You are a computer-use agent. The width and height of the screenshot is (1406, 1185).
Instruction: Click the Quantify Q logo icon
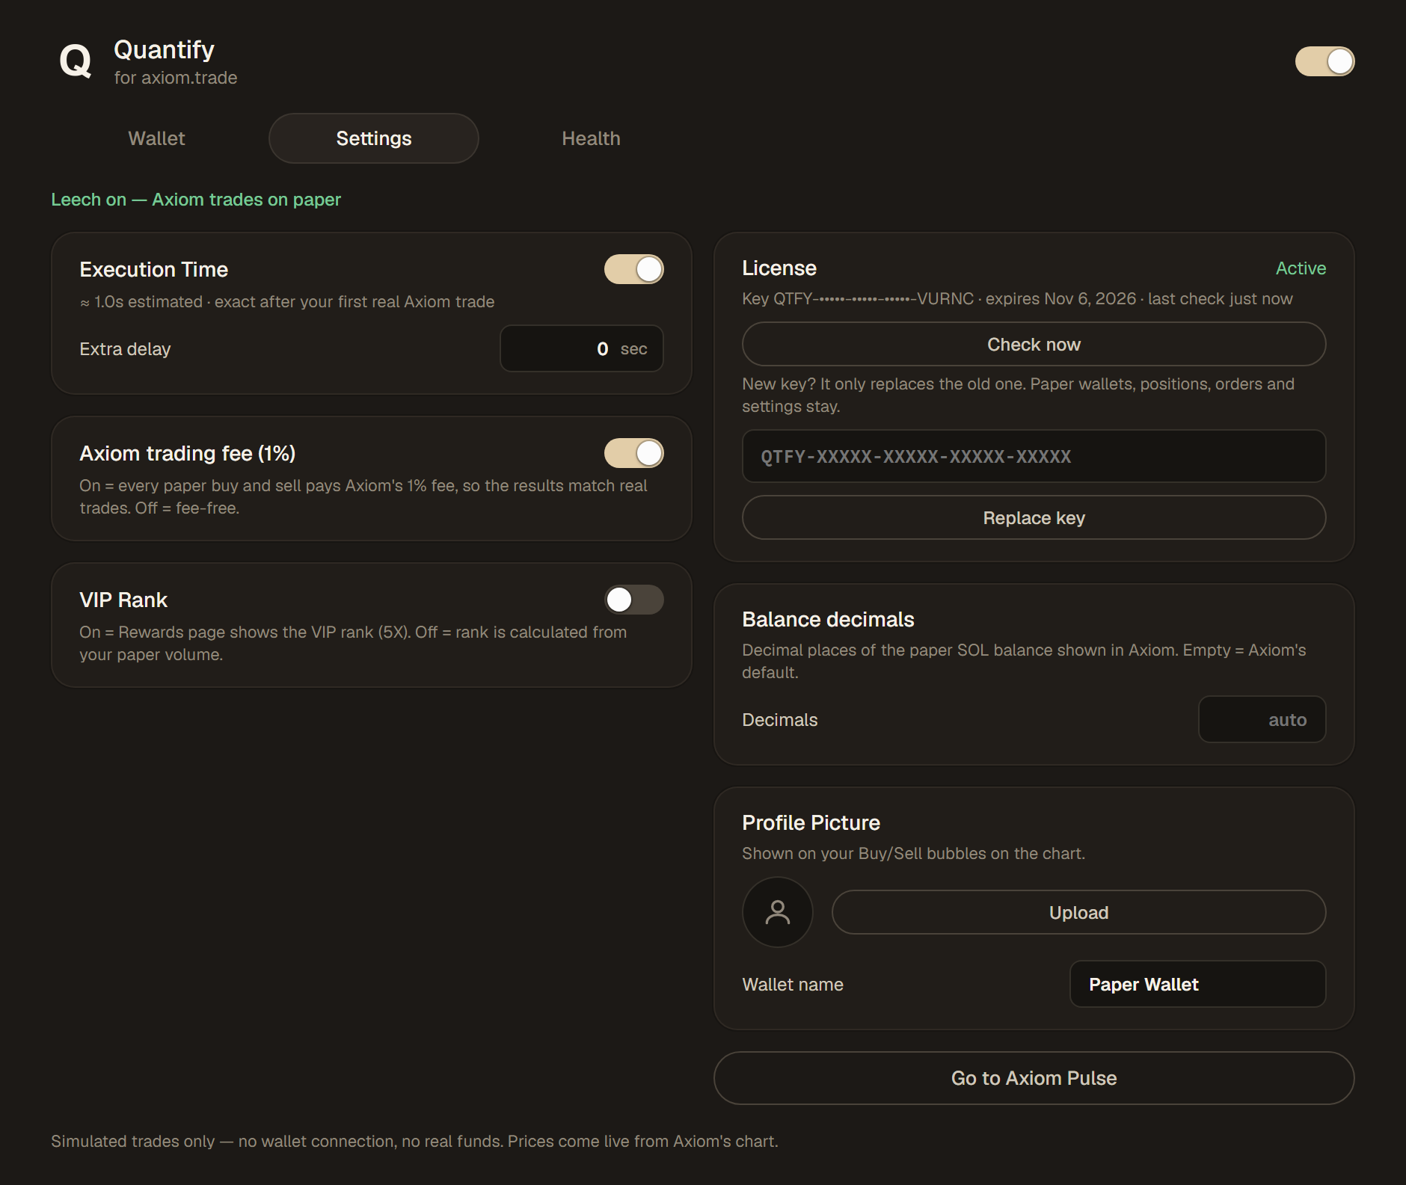click(76, 61)
